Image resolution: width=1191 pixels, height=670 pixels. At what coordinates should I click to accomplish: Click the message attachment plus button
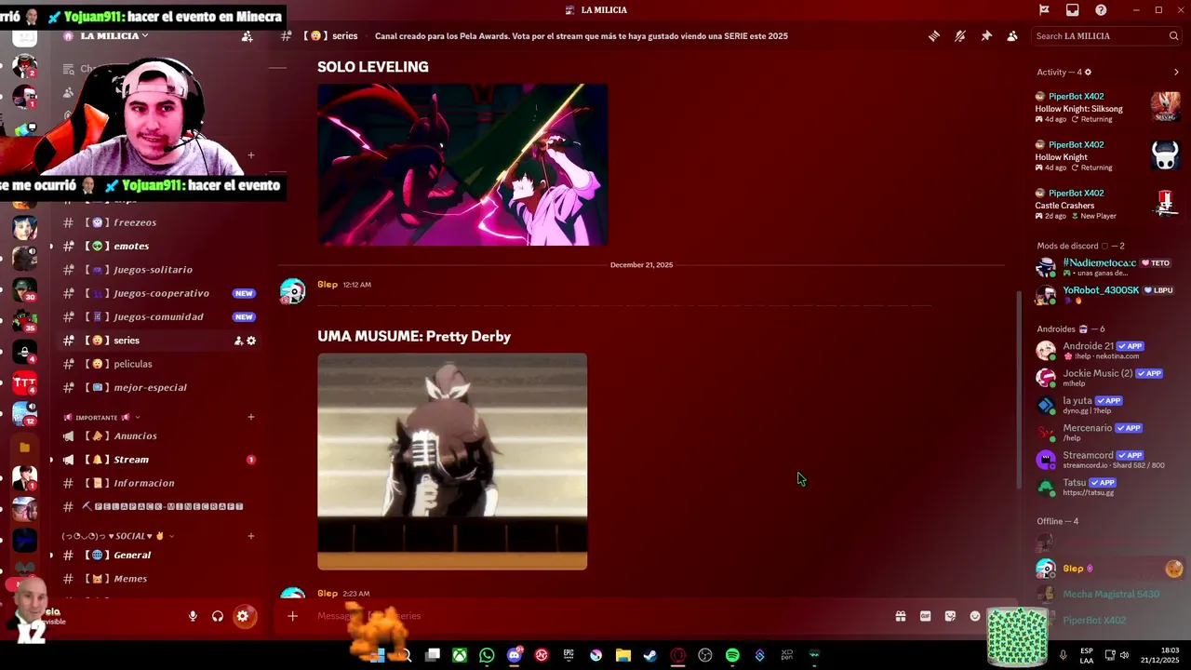(292, 616)
